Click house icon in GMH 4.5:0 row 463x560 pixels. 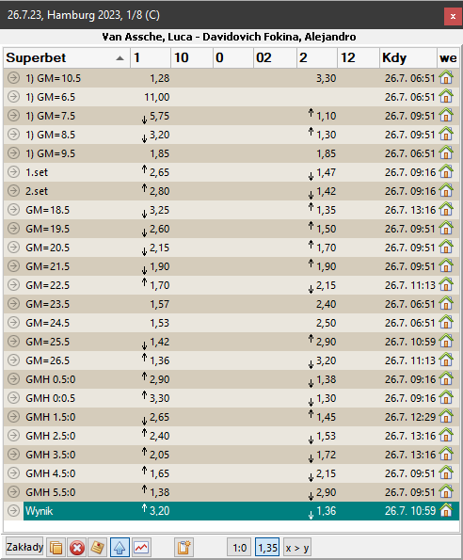446,472
